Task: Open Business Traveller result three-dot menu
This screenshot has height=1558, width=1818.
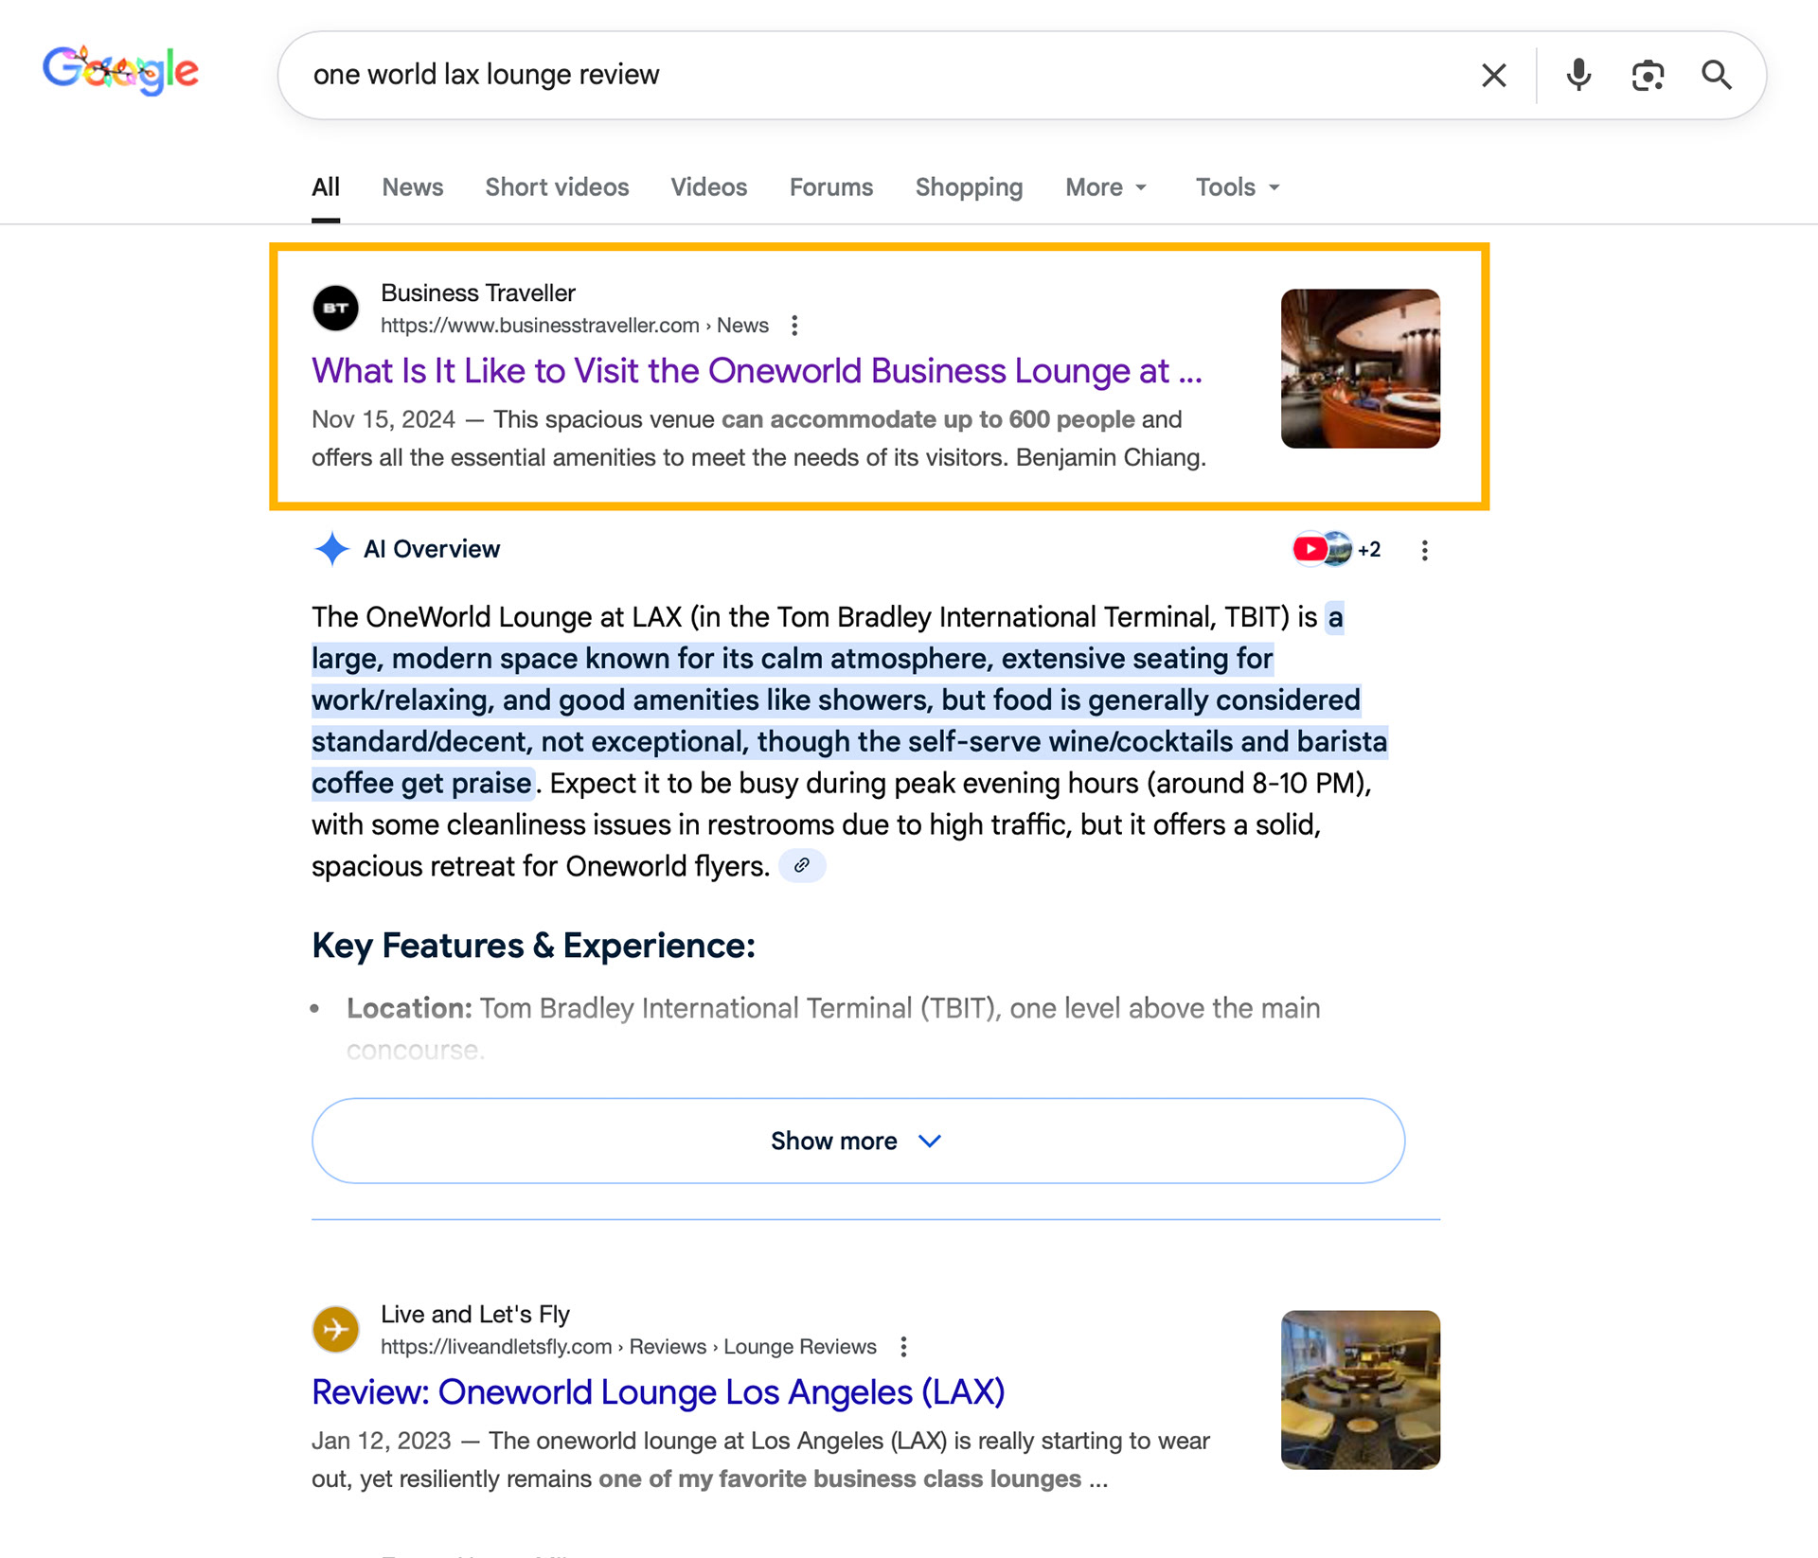Action: (x=794, y=326)
